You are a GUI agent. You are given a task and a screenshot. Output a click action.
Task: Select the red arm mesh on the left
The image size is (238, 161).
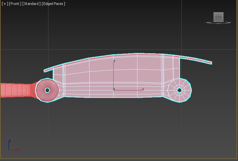click(16, 90)
